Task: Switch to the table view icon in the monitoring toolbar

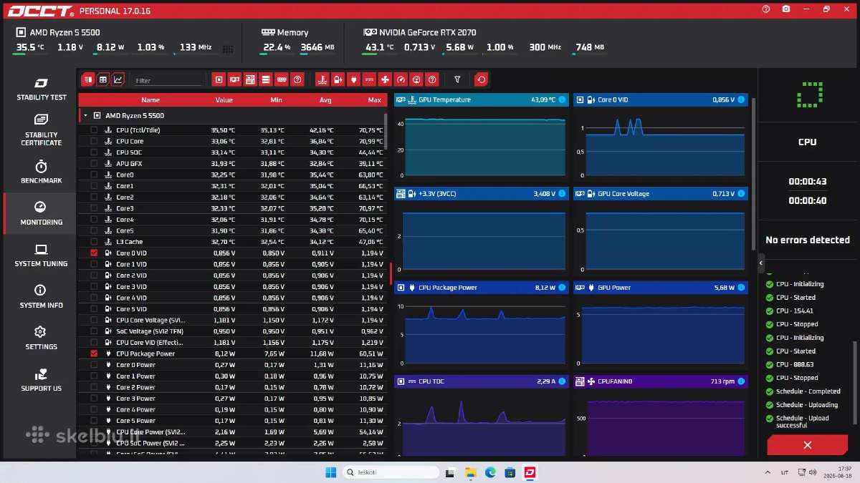Action: tap(103, 79)
